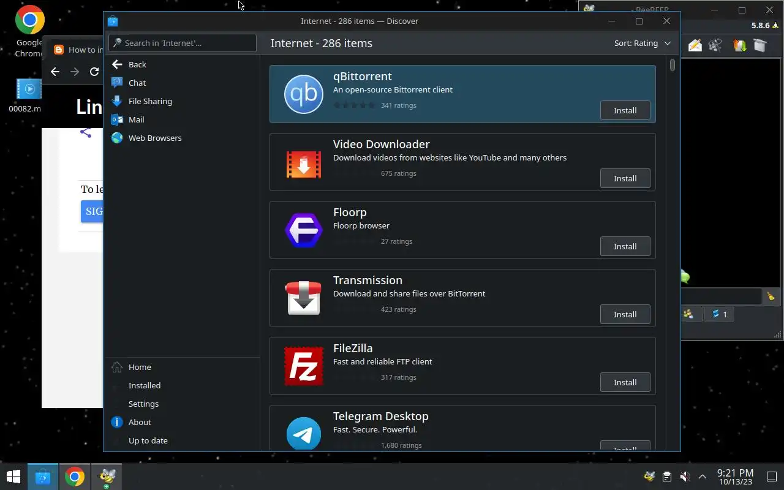Viewport: 784px width, 490px height.
Task: Click BeeBEEP button showing number 1
Action: pos(719,314)
